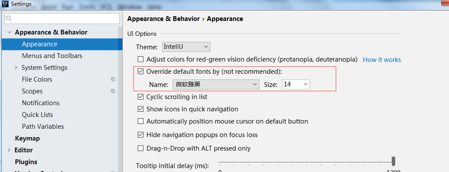This screenshot has height=172, width=449.
Task: Open the font Name dropdown
Action: 216,84
